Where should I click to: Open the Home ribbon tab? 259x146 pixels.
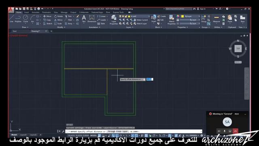[x=19, y=12]
